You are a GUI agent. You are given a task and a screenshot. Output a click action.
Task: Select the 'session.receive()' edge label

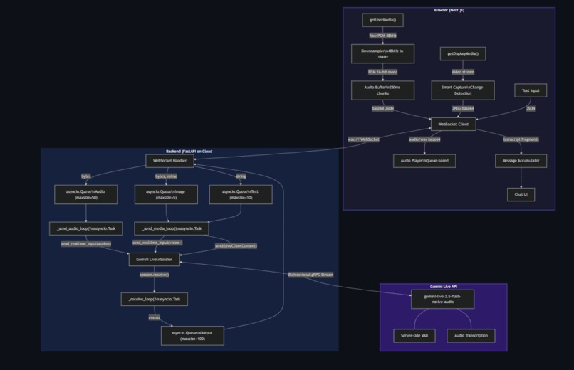tap(154, 275)
